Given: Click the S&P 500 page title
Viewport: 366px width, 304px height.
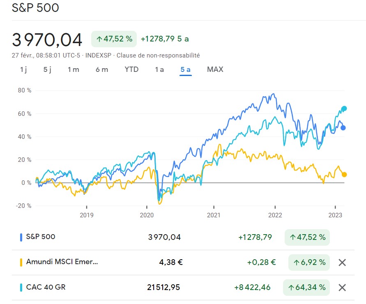Looking at the screenshot, I should (x=35, y=8).
